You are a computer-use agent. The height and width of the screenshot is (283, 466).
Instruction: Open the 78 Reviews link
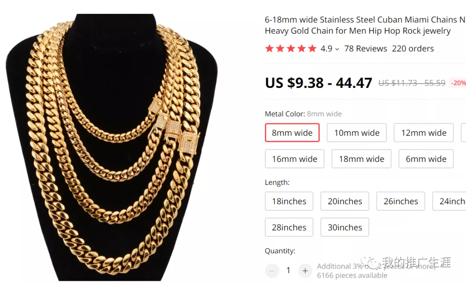coord(365,49)
